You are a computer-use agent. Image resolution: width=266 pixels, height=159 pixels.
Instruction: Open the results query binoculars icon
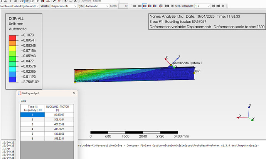(161, 6)
